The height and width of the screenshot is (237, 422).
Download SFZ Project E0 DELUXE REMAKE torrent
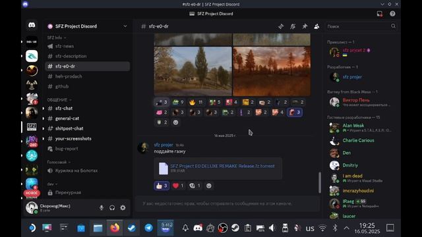click(x=222, y=166)
